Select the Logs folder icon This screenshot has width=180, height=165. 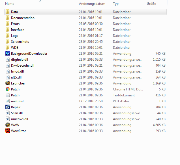click(8, 36)
